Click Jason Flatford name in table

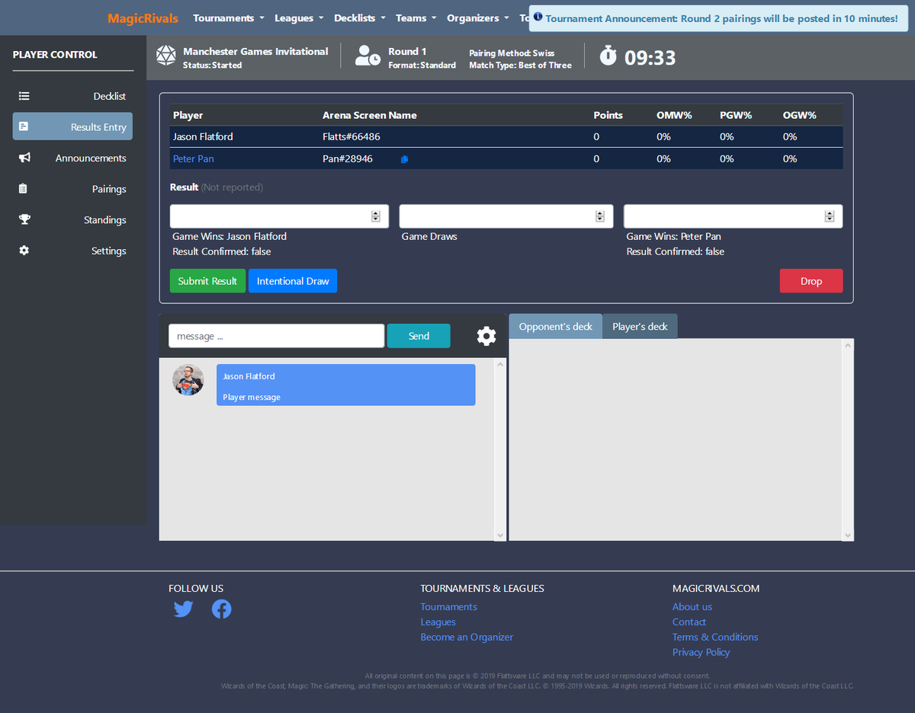coord(203,136)
